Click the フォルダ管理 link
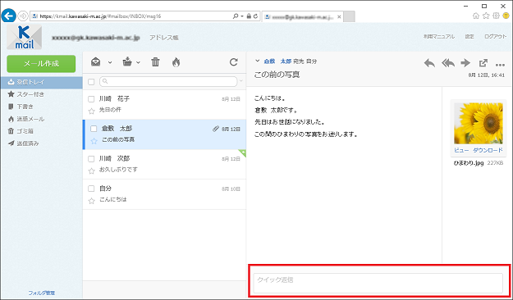 (x=42, y=293)
